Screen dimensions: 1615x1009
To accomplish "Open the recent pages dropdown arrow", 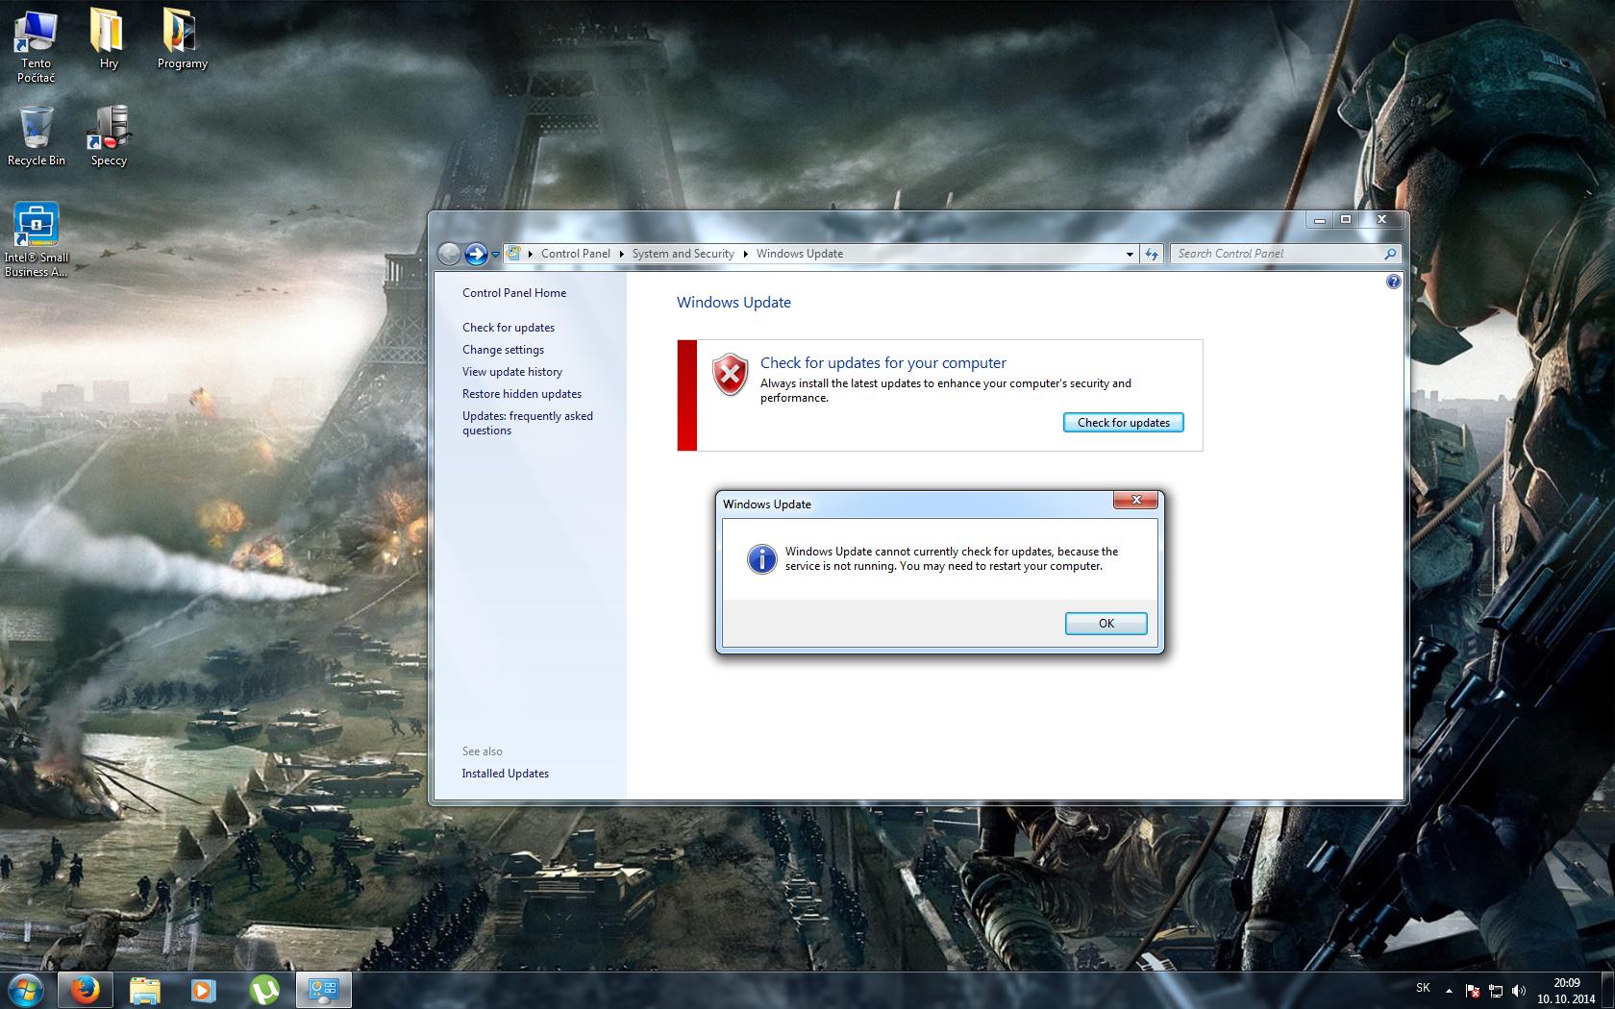I will point(495,255).
